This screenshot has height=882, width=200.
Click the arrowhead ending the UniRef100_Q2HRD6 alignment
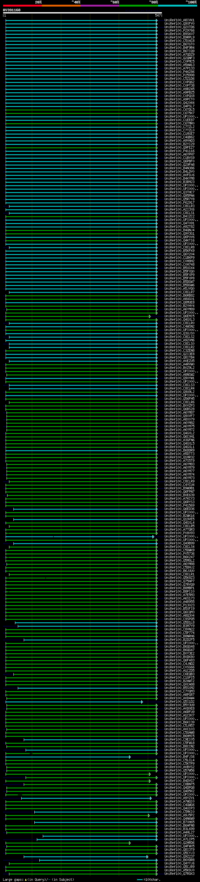click(x=130, y=843)
